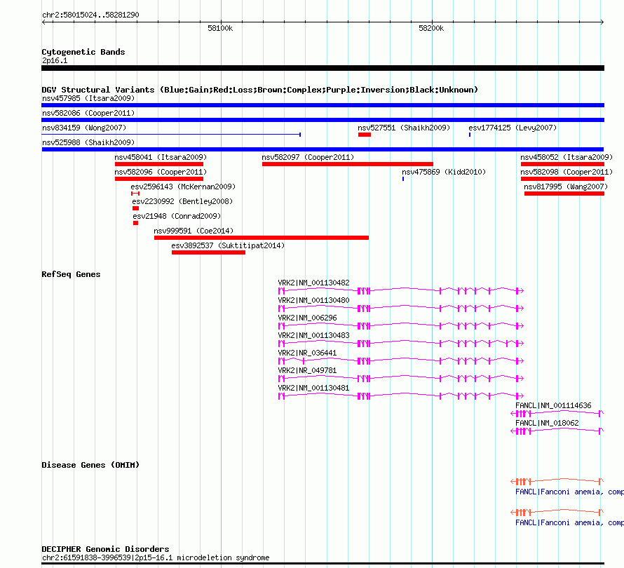The height and width of the screenshot is (568, 624).
Task: Select the nsv999591 (Coe2014) red bar
Action: 262,238
